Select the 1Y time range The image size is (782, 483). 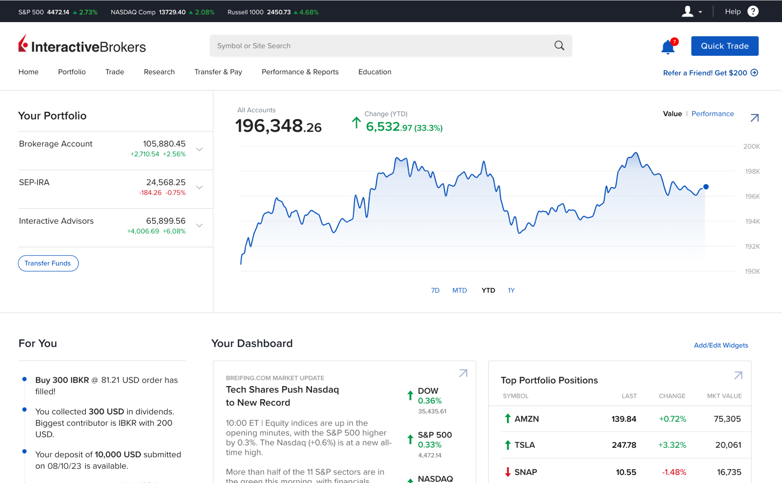pos(511,290)
